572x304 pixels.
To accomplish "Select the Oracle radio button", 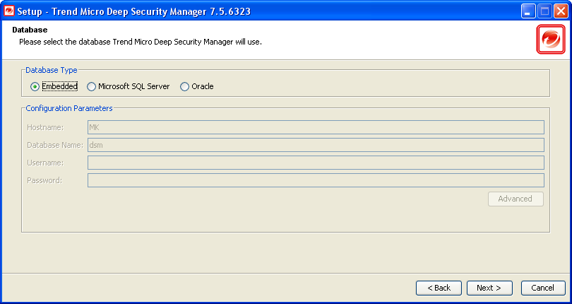I will click(x=185, y=86).
